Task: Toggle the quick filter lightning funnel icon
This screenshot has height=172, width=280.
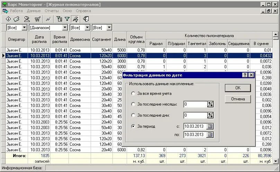Action: (x=75, y=19)
